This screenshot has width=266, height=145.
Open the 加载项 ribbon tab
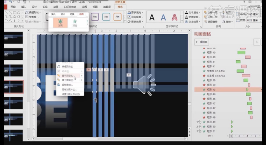tap(107, 7)
